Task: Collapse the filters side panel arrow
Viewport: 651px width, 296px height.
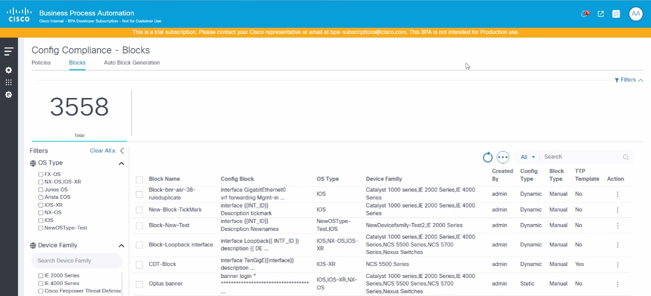Action: coord(122,150)
